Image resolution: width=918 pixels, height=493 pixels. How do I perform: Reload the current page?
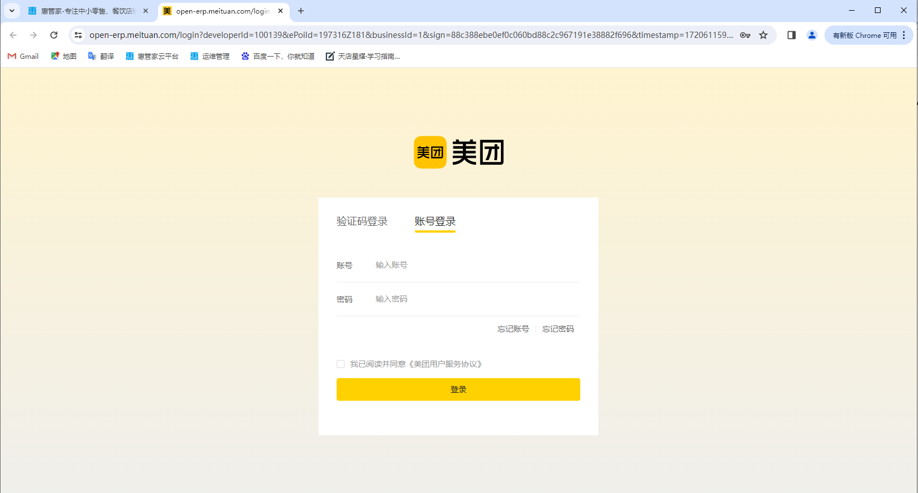click(54, 35)
